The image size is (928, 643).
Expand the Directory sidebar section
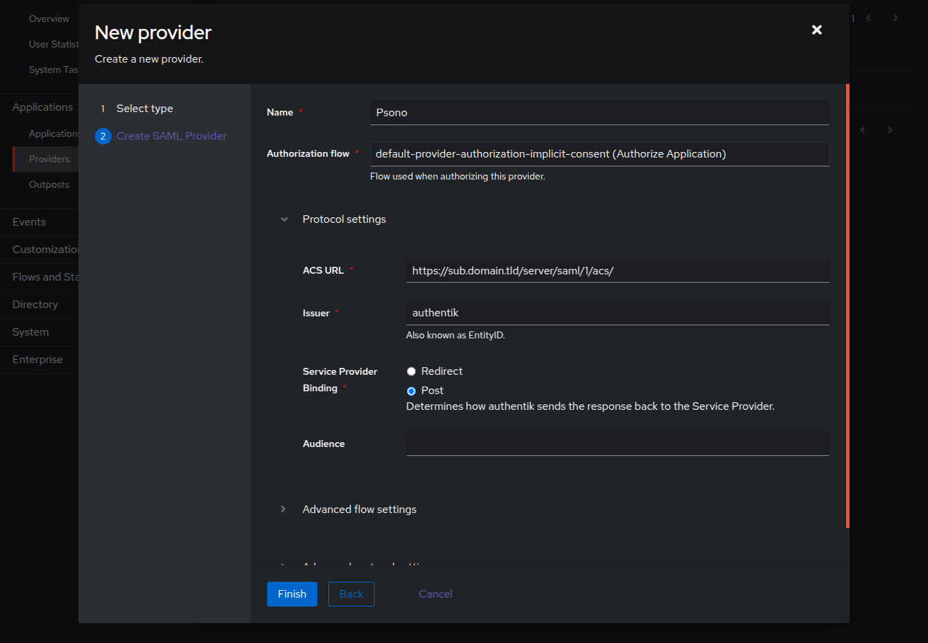pyautogui.click(x=35, y=305)
